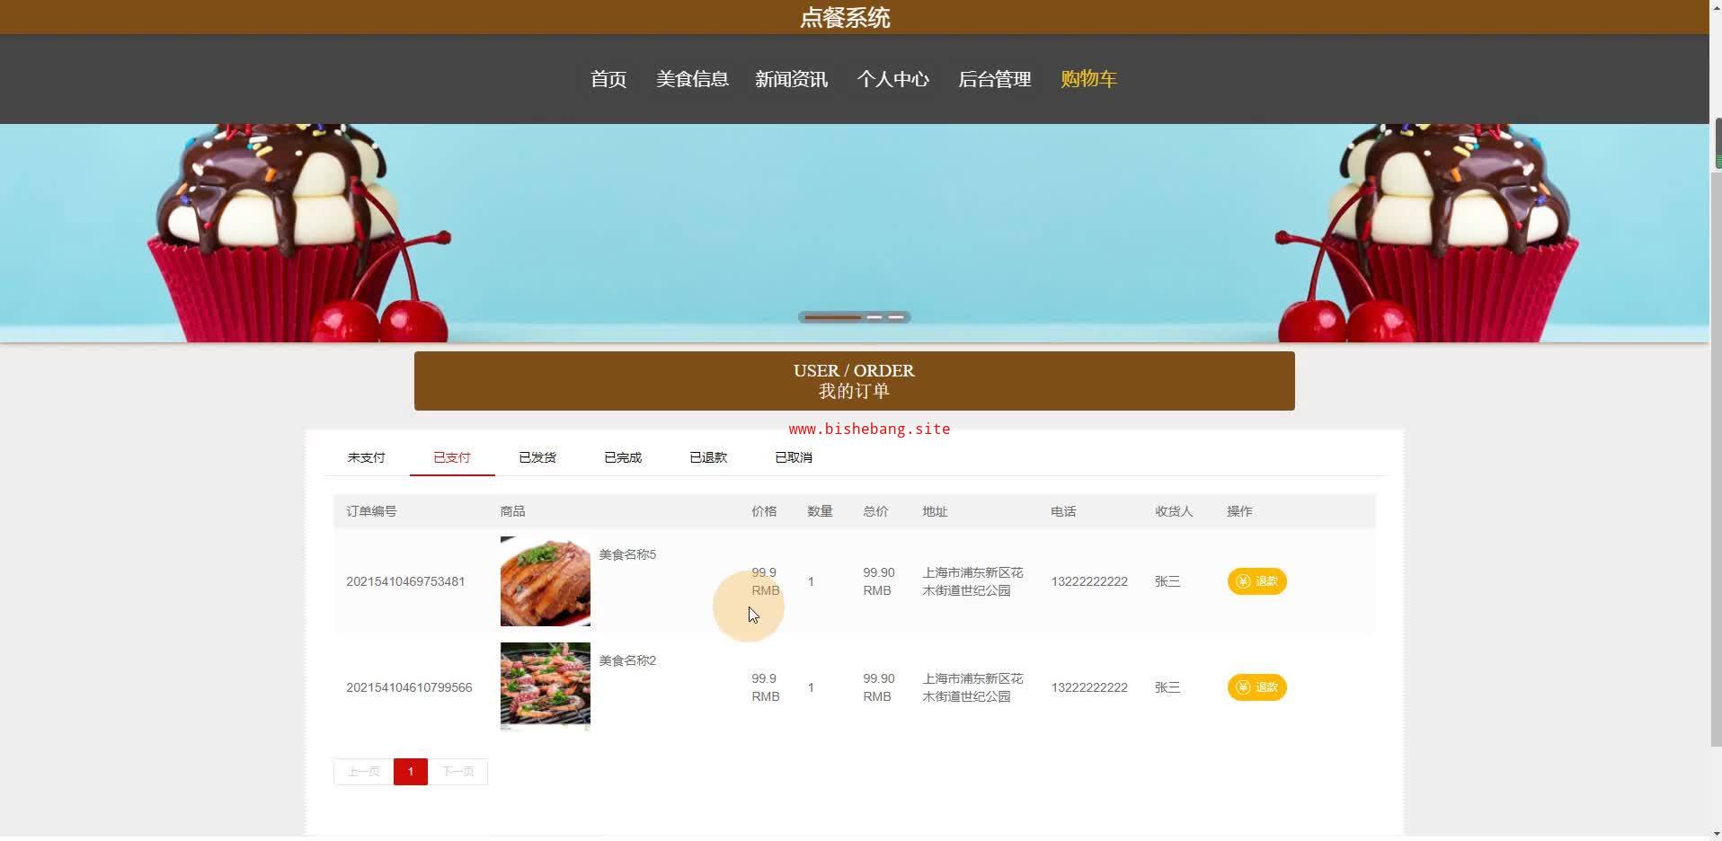The width and height of the screenshot is (1722, 841).
Task: Click order number 20215410469753481
Action: [405, 581]
